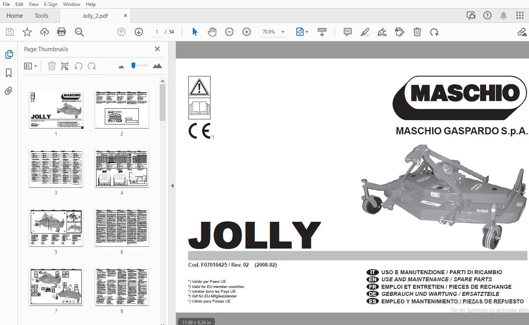
Task: Rotate page with toolbar rotate icon
Action: 434,32
